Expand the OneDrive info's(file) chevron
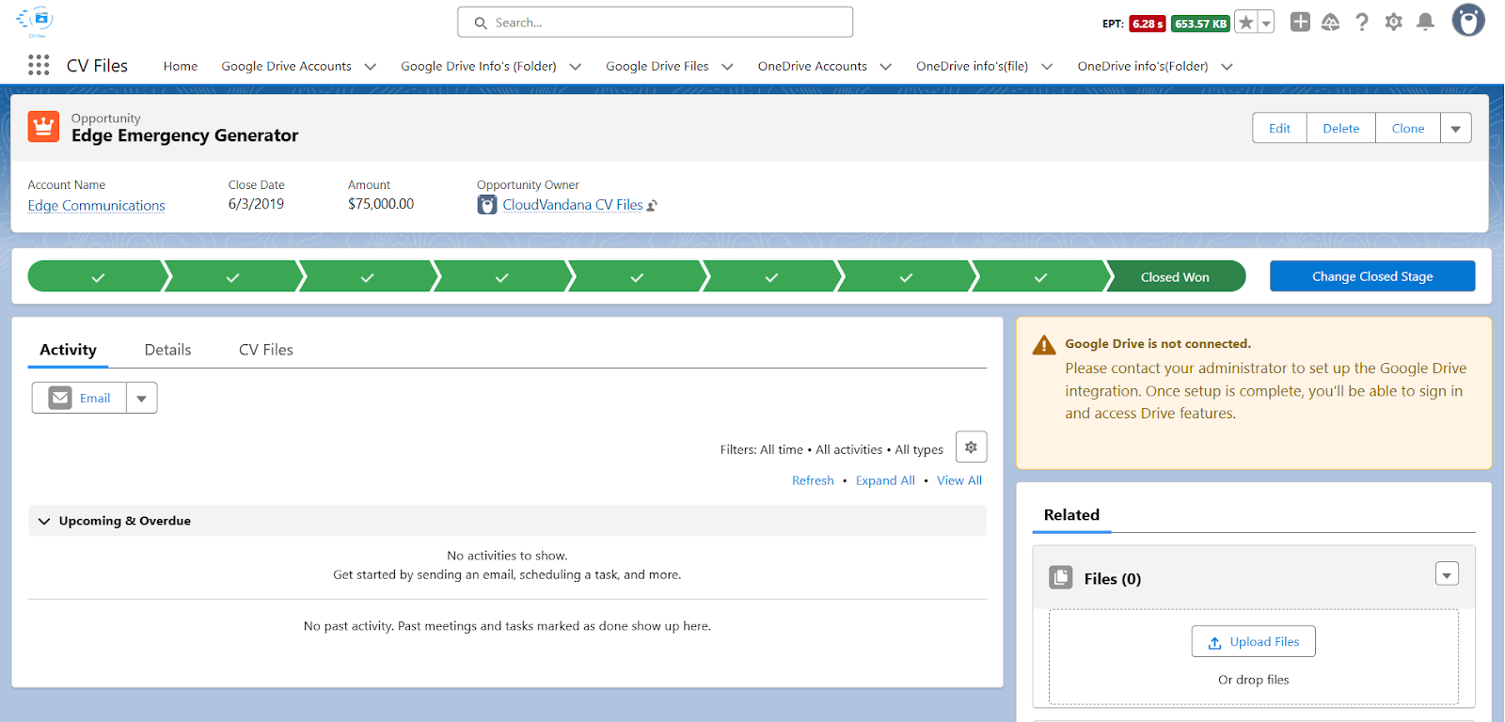The image size is (1505, 722). click(1047, 67)
